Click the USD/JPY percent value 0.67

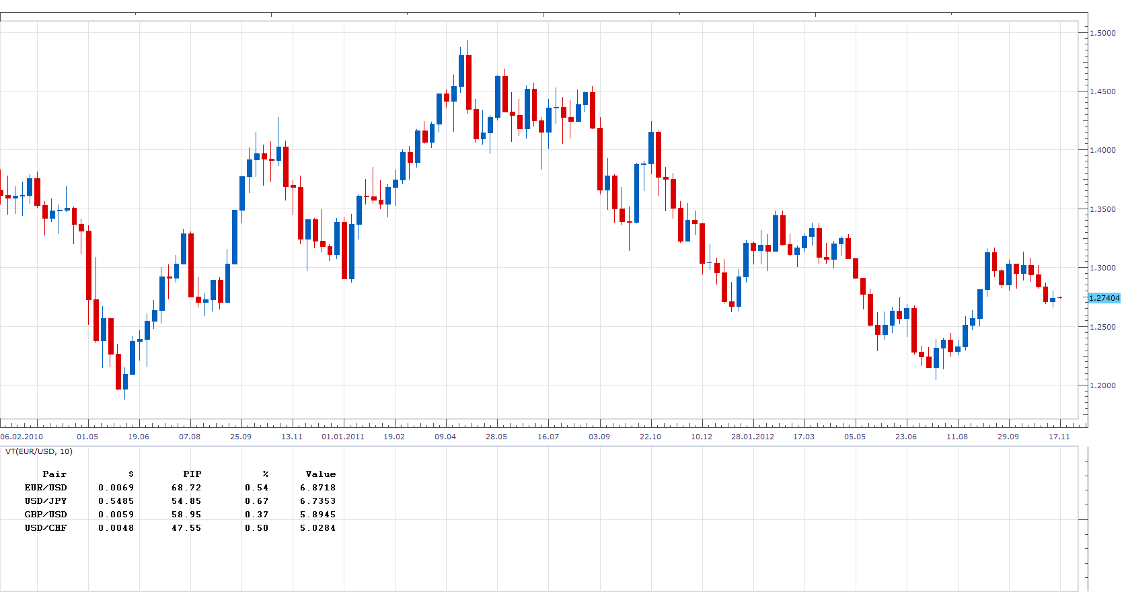257,501
